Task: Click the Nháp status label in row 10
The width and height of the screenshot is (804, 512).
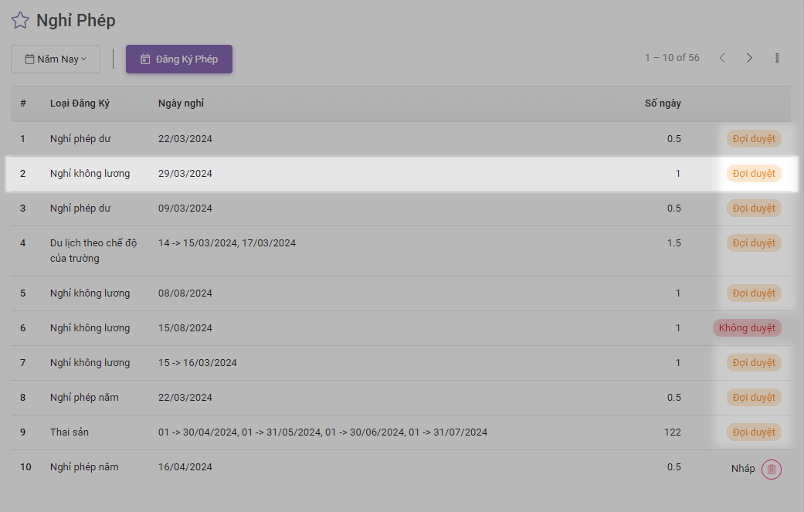Action: [x=743, y=469]
